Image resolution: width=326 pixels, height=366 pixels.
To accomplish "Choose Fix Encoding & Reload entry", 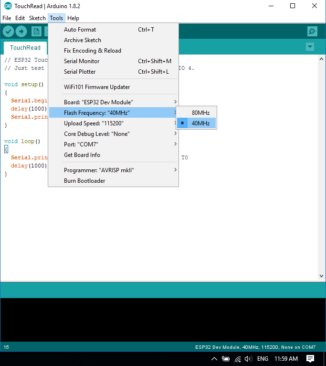I will 114,51.
